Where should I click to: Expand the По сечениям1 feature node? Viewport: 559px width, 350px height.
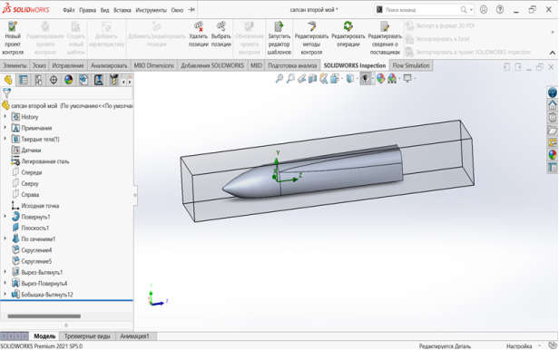tap(5, 238)
